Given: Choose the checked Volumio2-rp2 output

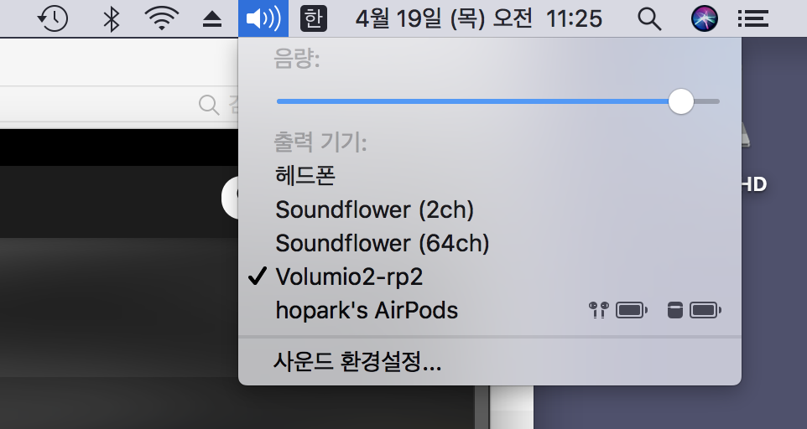Looking at the screenshot, I should click(x=489, y=277).
